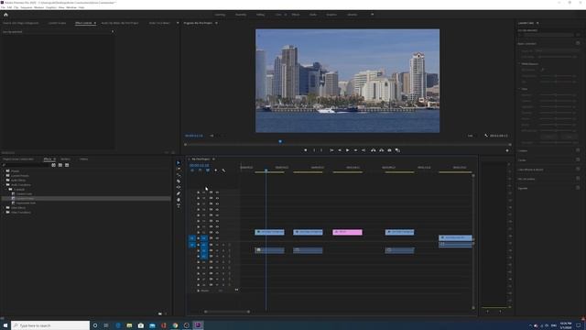Click Mark Out button

click(x=321, y=150)
